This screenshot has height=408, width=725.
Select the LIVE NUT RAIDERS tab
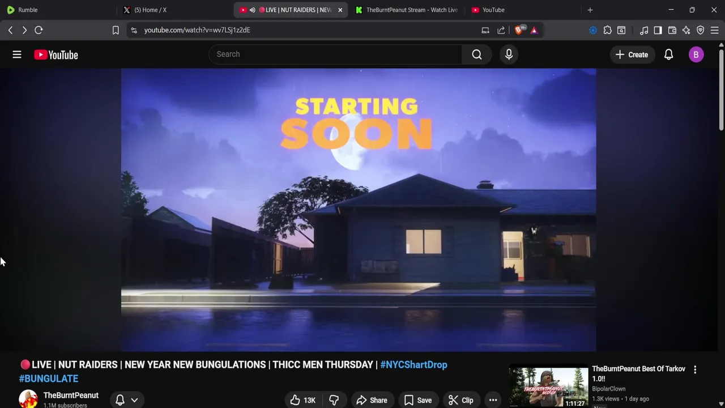click(292, 10)
